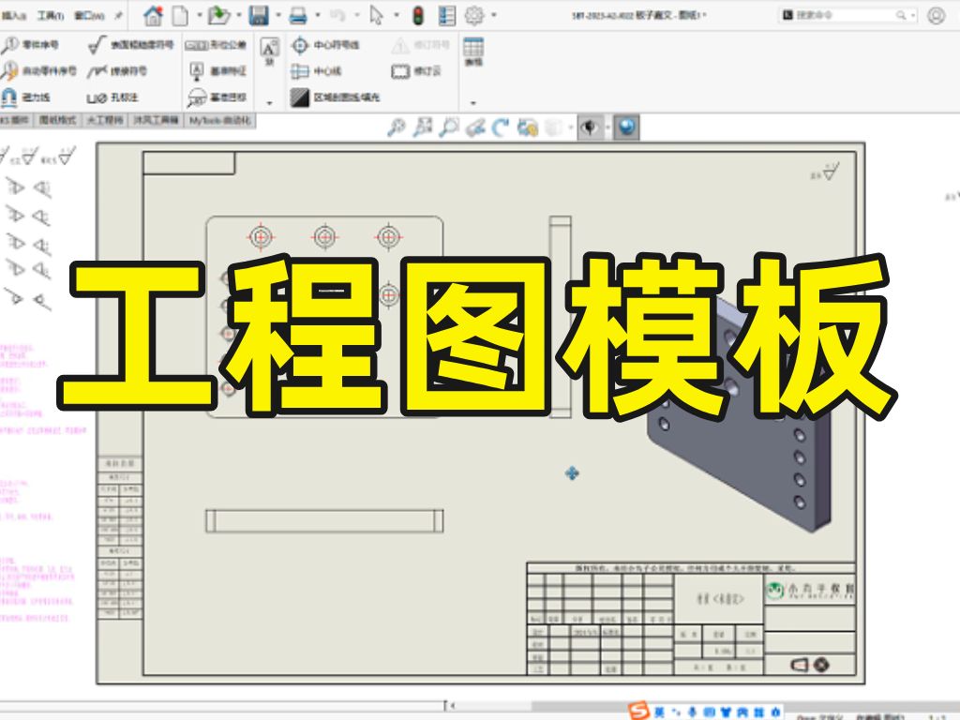The width and height of the screenshot is (960, 720).
Task: Apply 区域剖面线/填充 area hatch fill
Action: pyautogui.click(x=340, y=96)
